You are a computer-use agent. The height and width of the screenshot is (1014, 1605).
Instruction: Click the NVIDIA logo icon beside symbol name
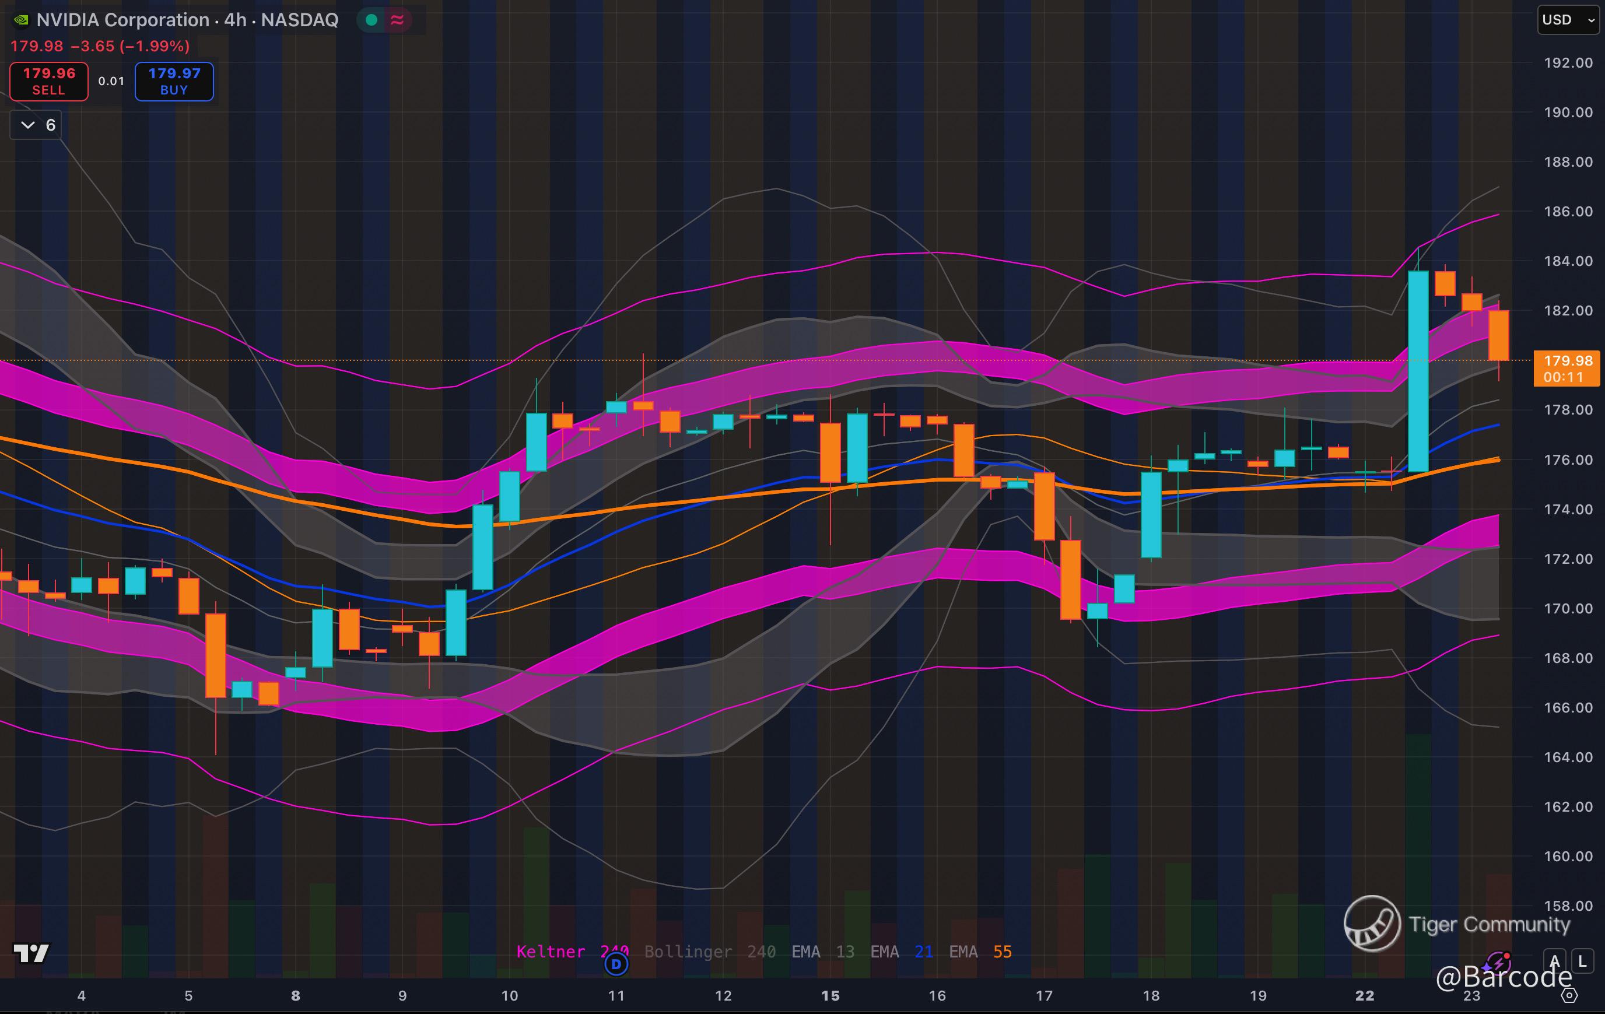20,20
